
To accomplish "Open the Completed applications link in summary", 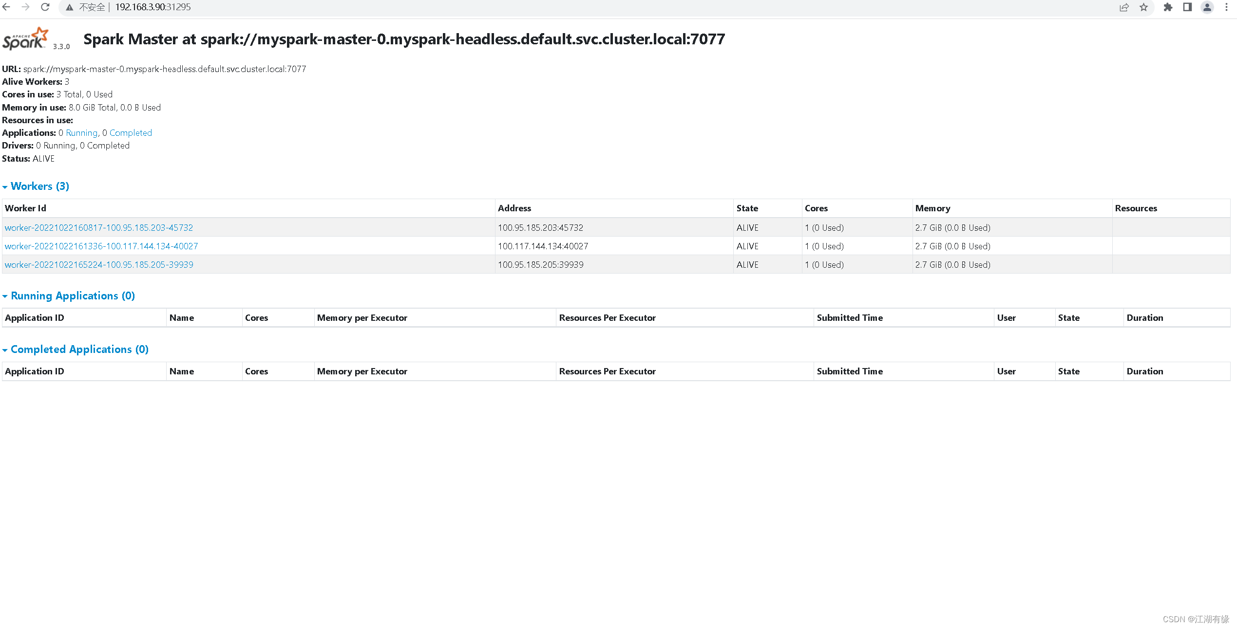I will [131, 133].
